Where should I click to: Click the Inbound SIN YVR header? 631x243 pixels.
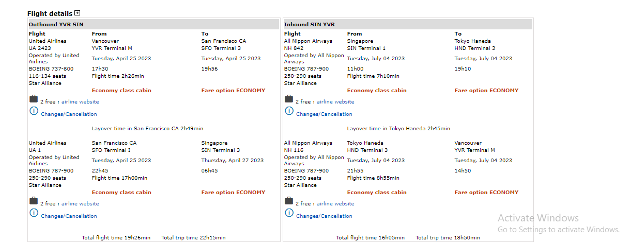coord(310,24)
